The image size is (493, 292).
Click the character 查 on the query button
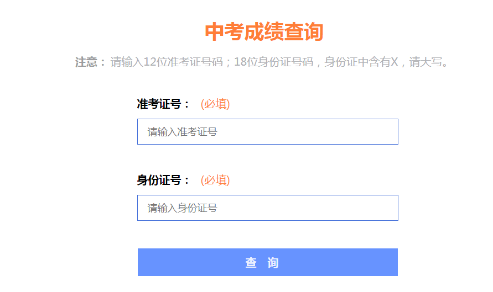point(251,263)
